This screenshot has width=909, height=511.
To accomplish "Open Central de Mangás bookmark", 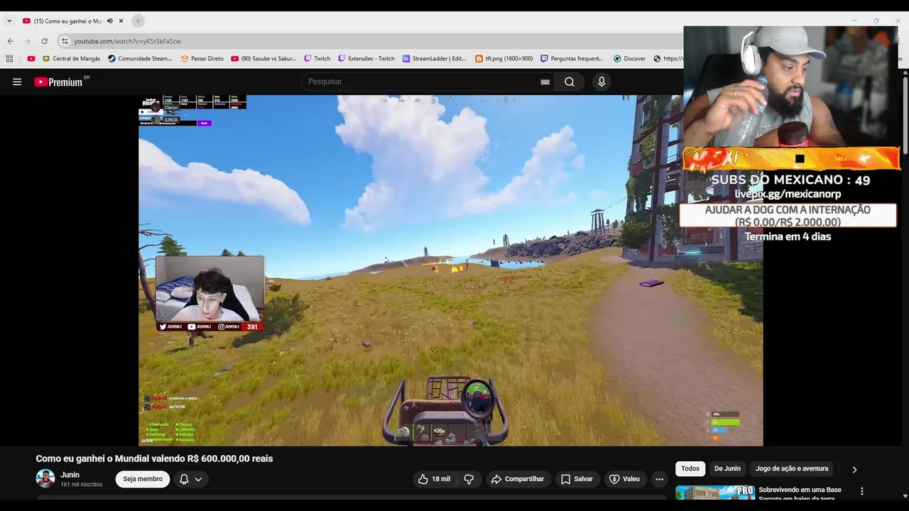I will (71, 59).
